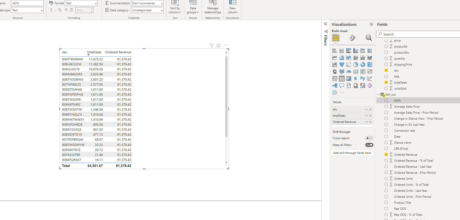Select the gauge visualization icon

(x=349, y=72)
